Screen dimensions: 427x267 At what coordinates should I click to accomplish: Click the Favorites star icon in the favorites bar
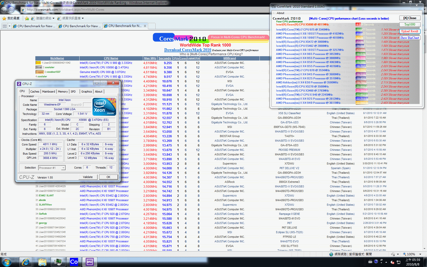tap(4, 18)
